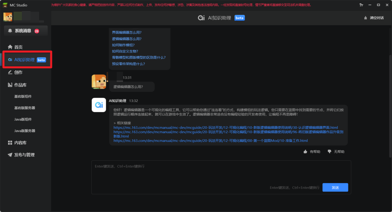Select 基岩版服务器 under 作品库
392x212 pixels.
[25, 108]
